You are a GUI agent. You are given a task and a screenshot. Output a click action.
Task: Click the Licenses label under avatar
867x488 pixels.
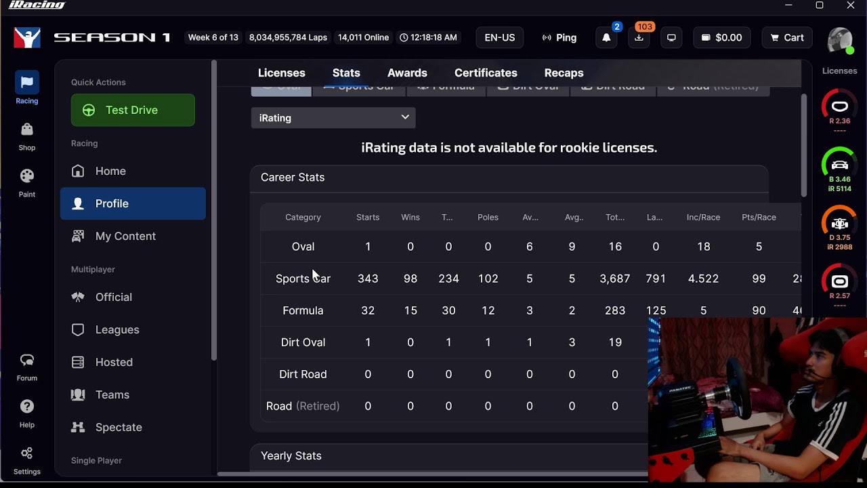[x=839, y=70]
